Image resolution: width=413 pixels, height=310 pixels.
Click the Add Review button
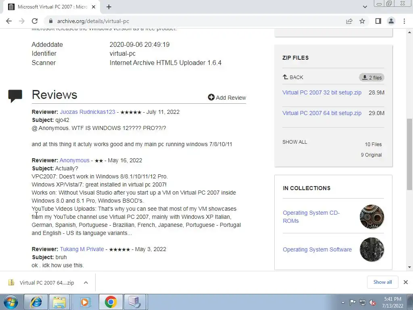(x=227, y=98)
